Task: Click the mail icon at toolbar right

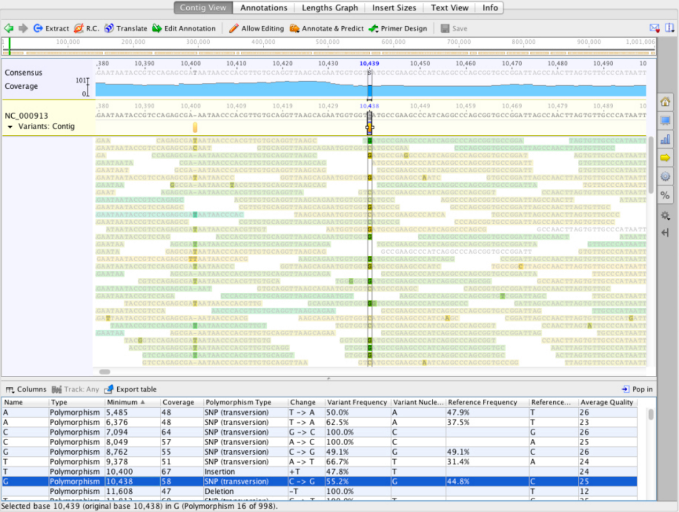Action: (x=655, y=28)
